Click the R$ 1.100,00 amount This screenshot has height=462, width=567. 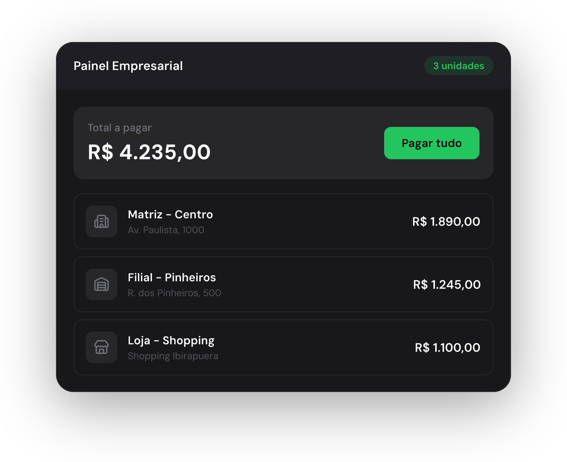pyautogui.click(x=447, y=348)
